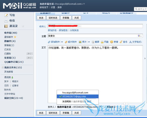The image size is (147, 118).
Task: Click the music (音乐) note icon
Action: pyautogui.click(x=121, y=42)
